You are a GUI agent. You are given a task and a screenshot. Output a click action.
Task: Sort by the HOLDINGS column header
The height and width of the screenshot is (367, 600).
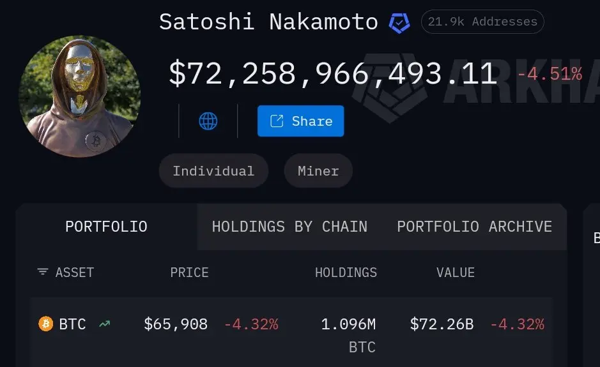pyautogui.click(x=346, y=273)
